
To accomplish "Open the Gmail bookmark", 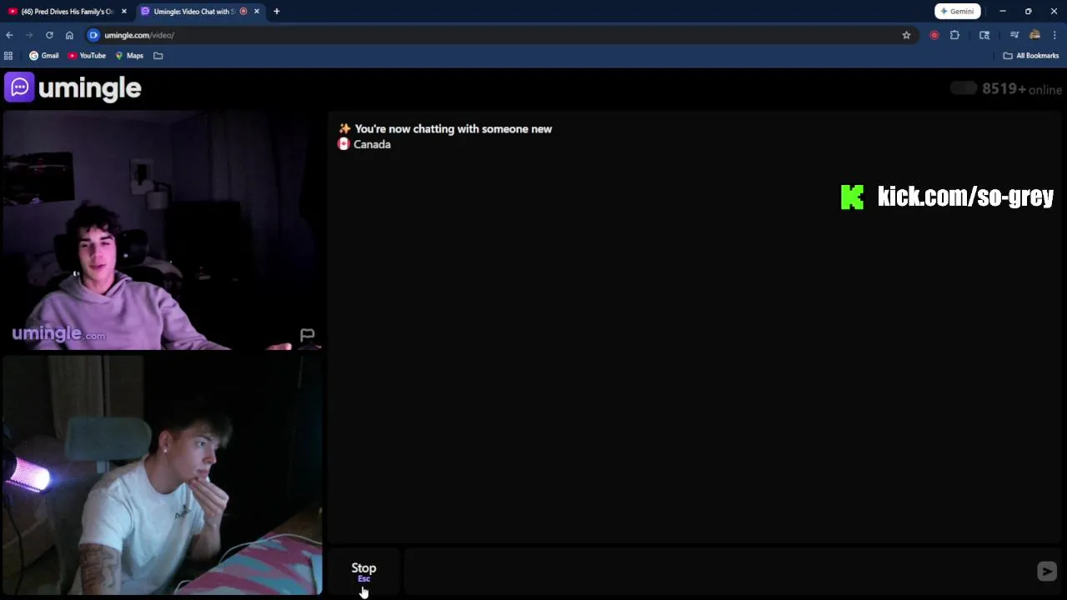I will tap(44, 56).
